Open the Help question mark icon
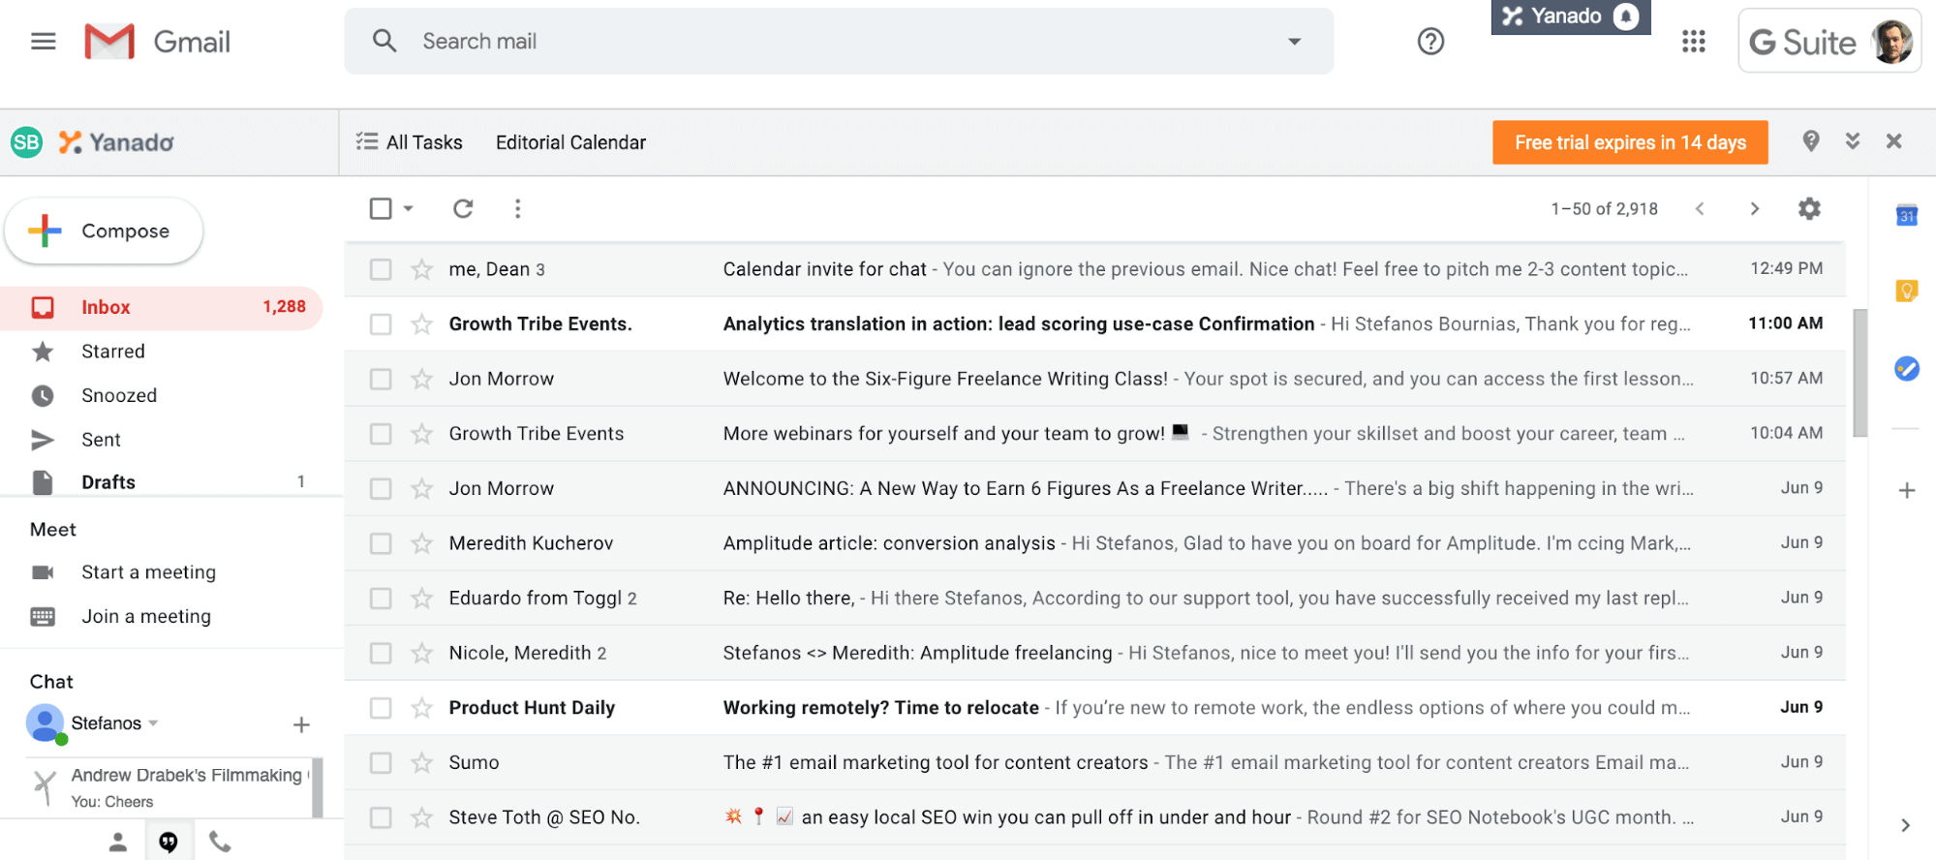This screenshot has width=1936, height=861. pyautogui.click(x=1430, y=42)
